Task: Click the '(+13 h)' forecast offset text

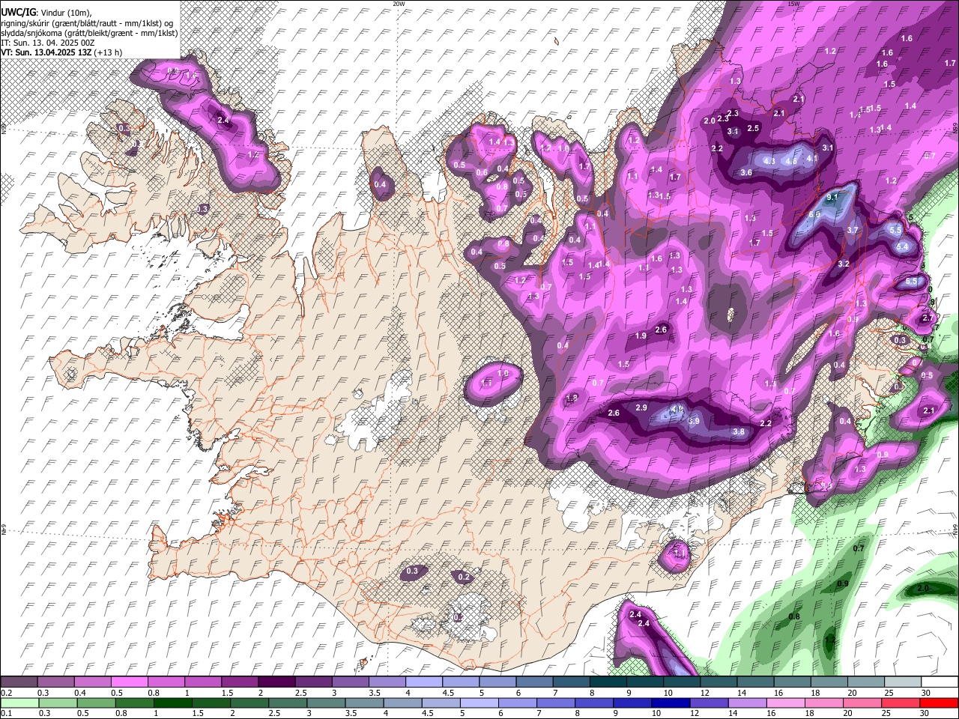Action: pyautogui.click(x=109, y=52)
